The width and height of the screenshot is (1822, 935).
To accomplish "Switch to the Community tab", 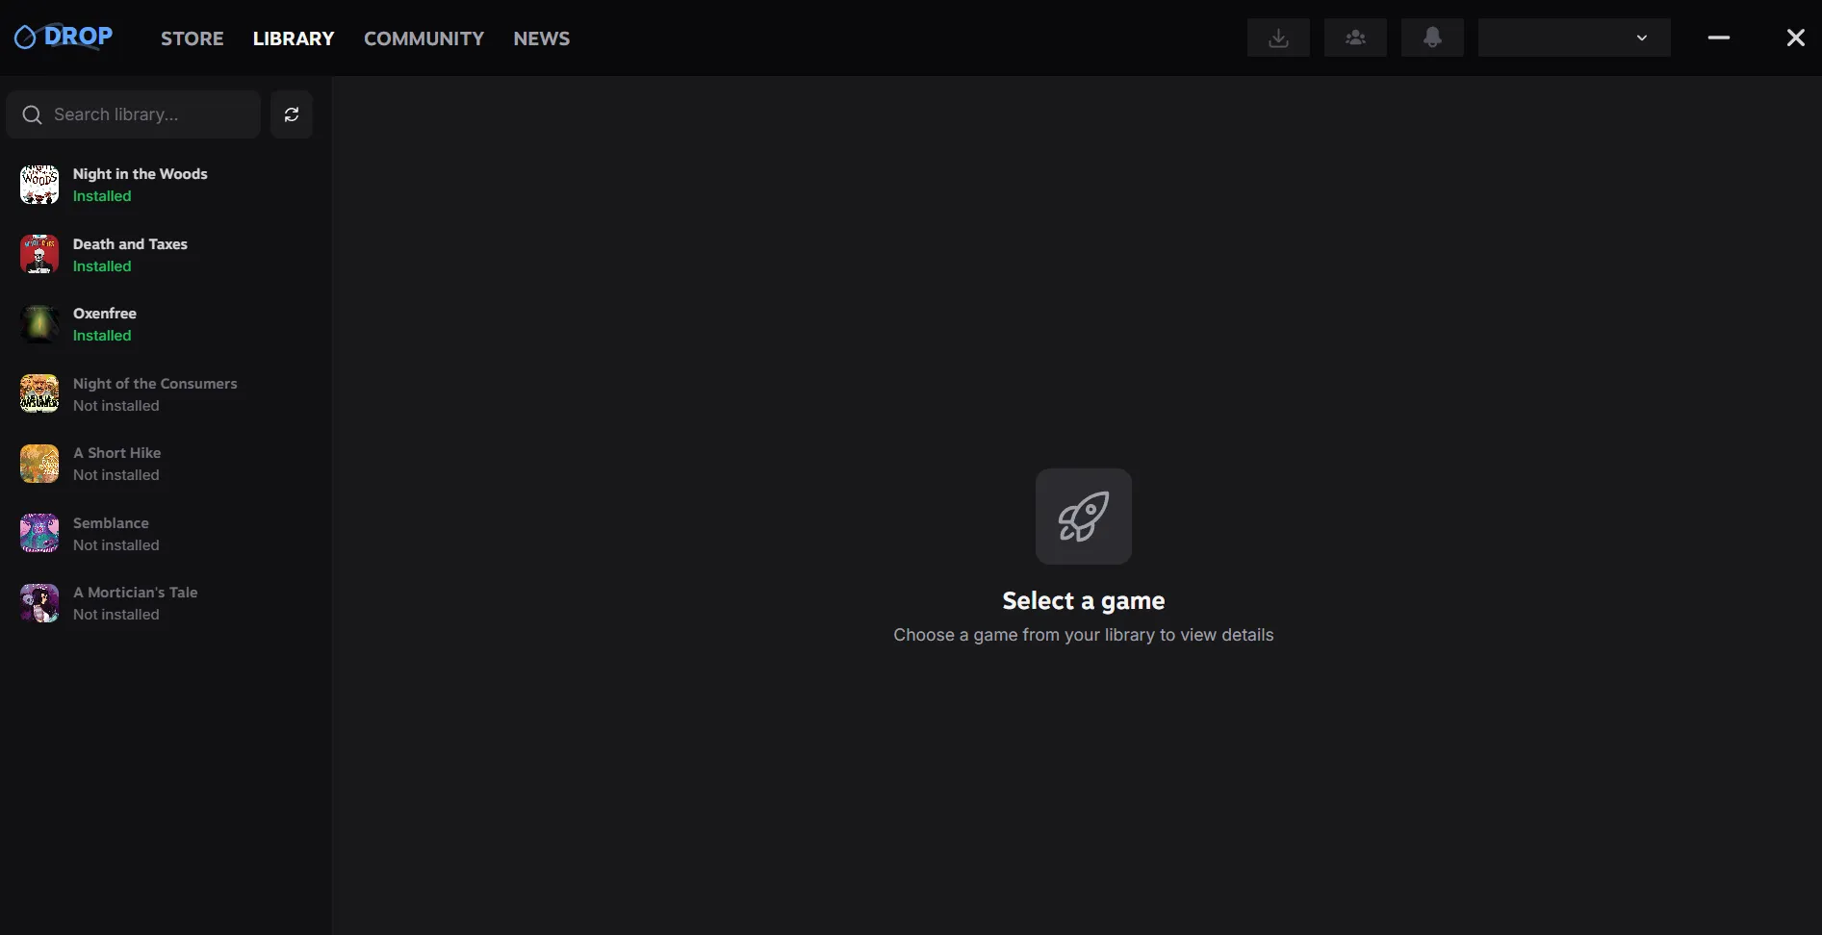I will [x=423, y=38].
